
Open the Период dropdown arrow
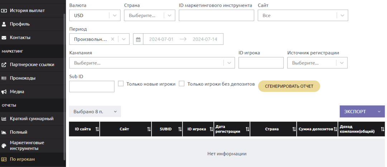click(124, 39)
